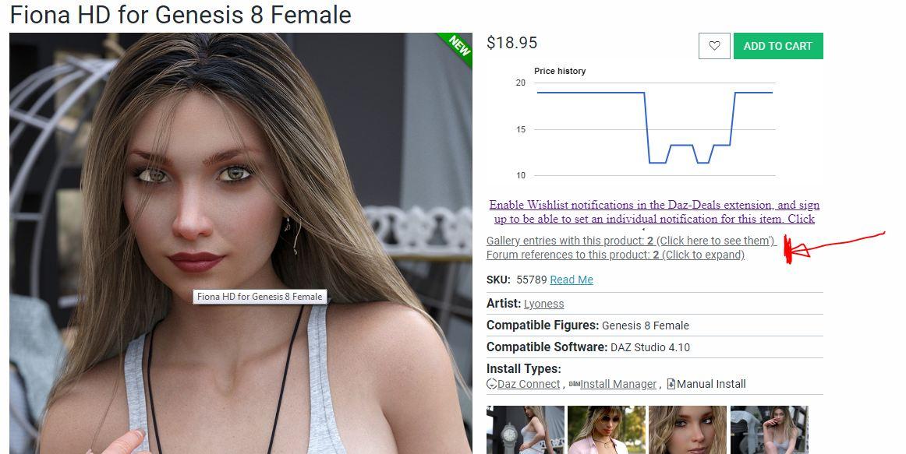Click Enable Wishlist notifications link
Screen dimensions: 906x454
654,212
